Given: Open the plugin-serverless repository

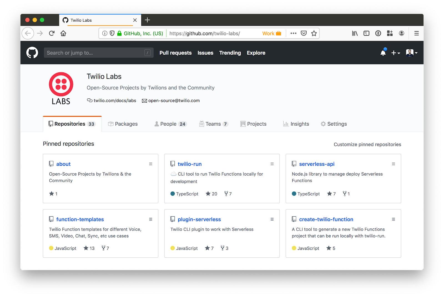Looking at the screenshot, I should click(199, 219).
